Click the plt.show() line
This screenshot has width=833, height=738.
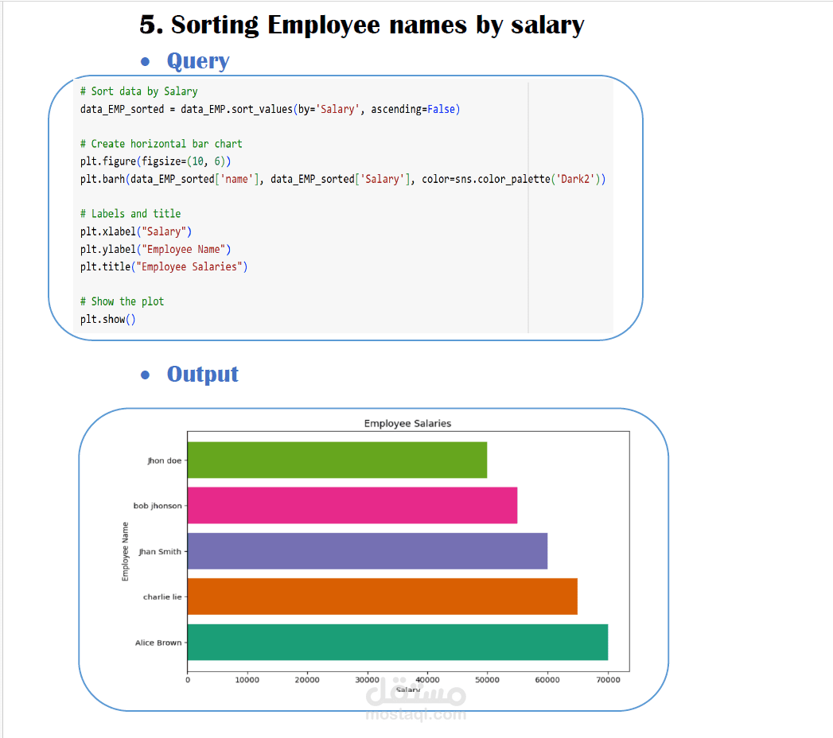(108, 319)
